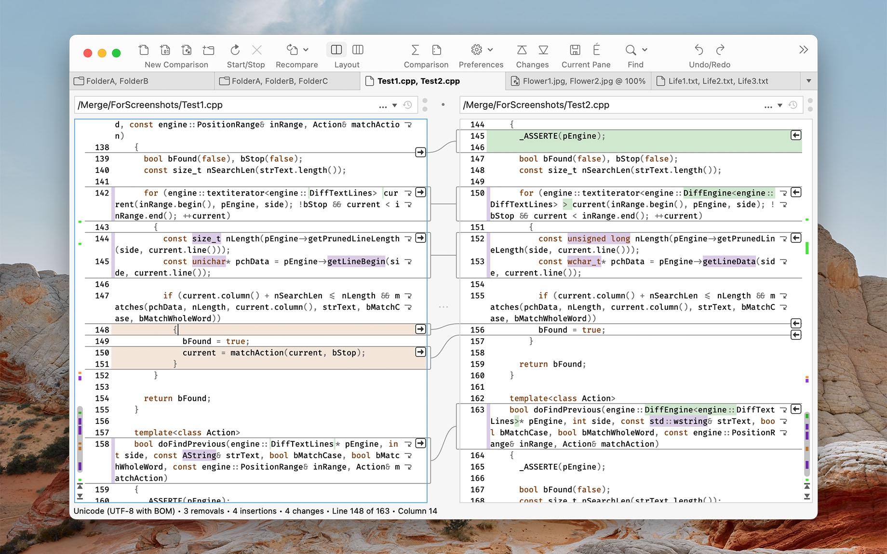This screenshot has height=554, width=887.
Task: Open the Find options chevron dropdown
Action: 645,50
